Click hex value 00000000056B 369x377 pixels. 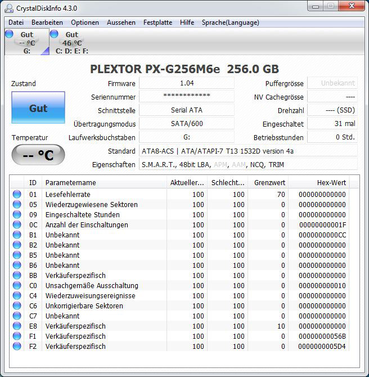322,336
